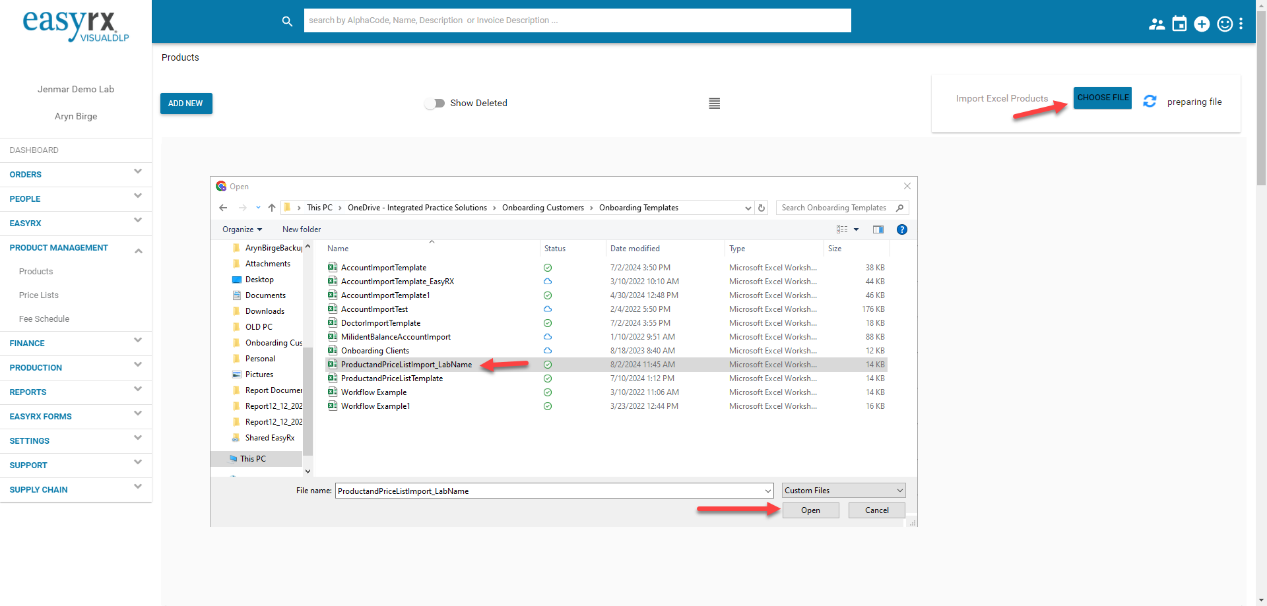Viewport: 1267px width, 606px height.
Task: Click the plus circle add icon
Action: point(1202,24)
